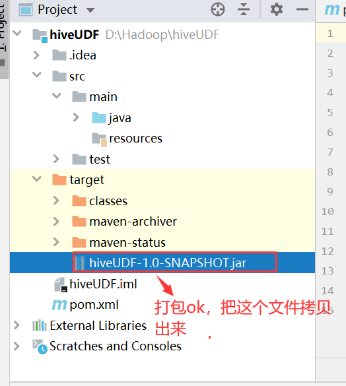Viewport: 346px width, 386px height.
Task: Click the hiveUDF project root label
Action: tap(74, 34)
